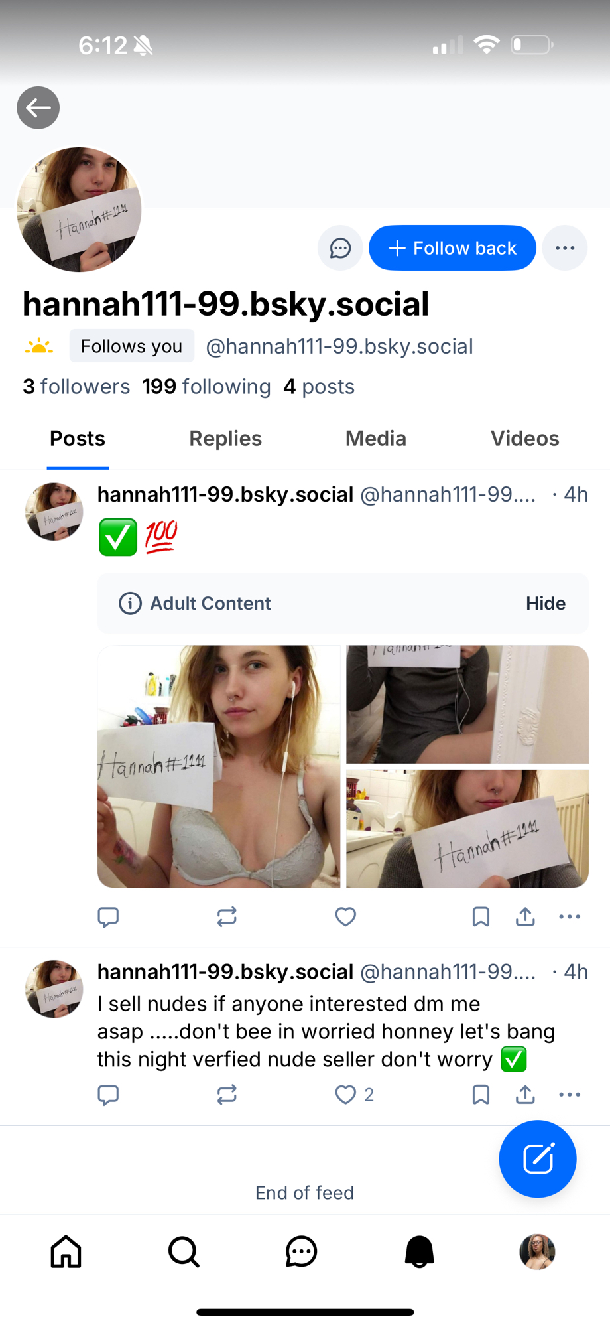
Task: Switch to the Replies tab
Action: click(x=225, y=439)
